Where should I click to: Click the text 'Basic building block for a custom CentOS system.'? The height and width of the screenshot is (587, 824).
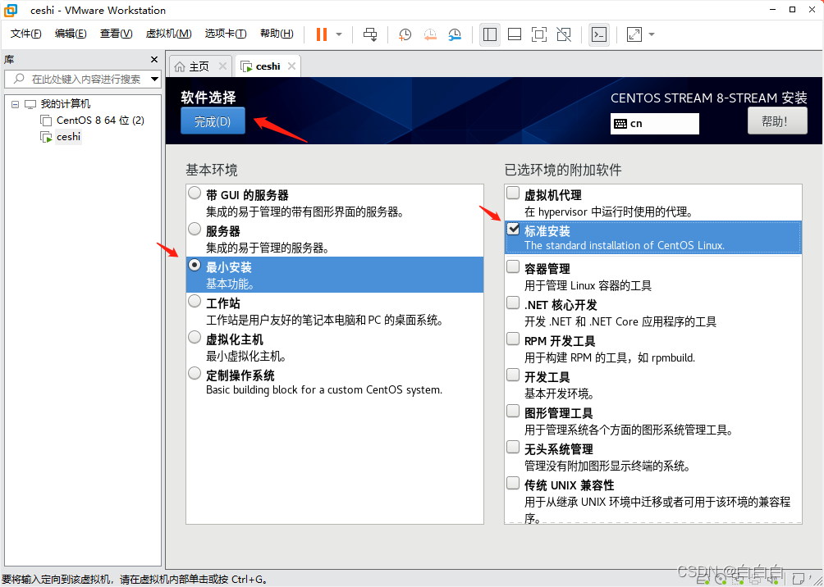click(x=324, y=390)
